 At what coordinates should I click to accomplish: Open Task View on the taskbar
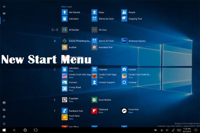(36, 130)
